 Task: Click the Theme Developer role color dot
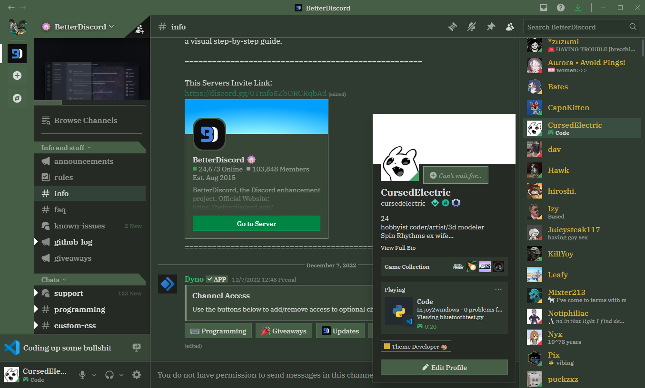point(387,347)
